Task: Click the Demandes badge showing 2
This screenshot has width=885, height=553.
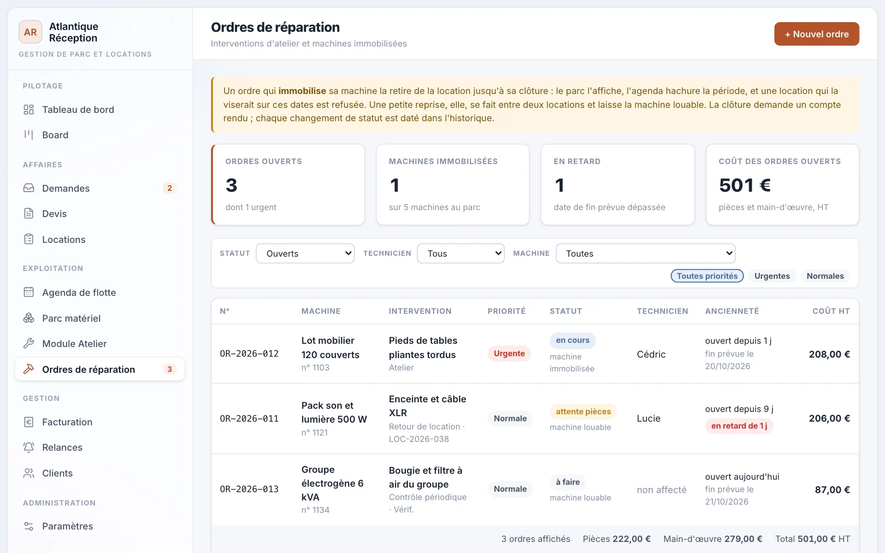Action: coord(170,188)
